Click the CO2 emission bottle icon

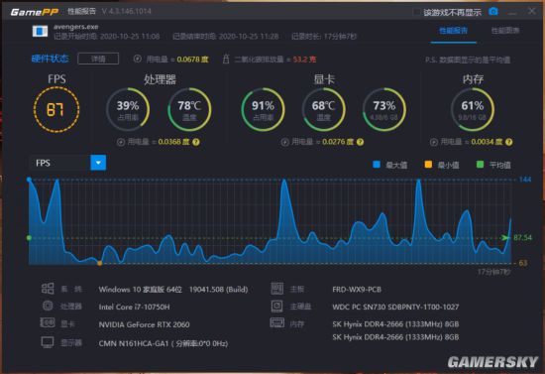(x=226, y=59)
